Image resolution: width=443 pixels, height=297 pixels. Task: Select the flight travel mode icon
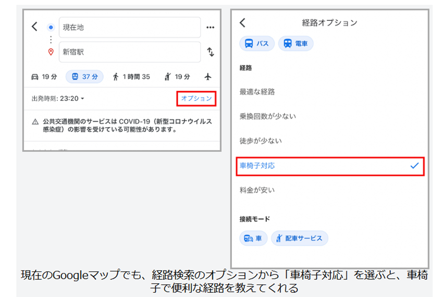pos(208,77)
